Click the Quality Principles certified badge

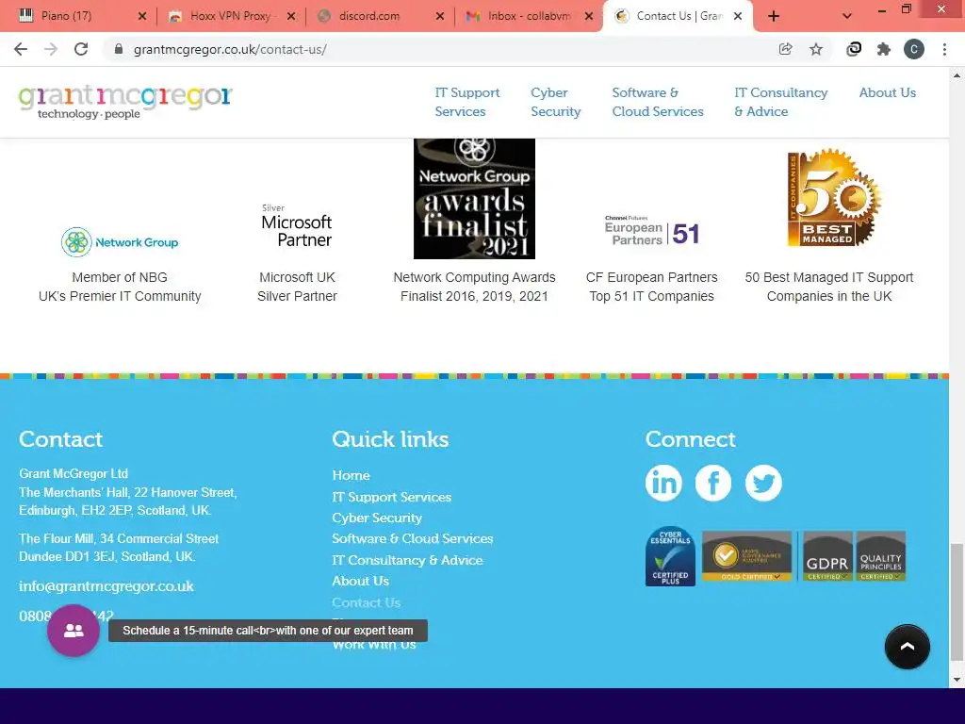click(881, 556)
